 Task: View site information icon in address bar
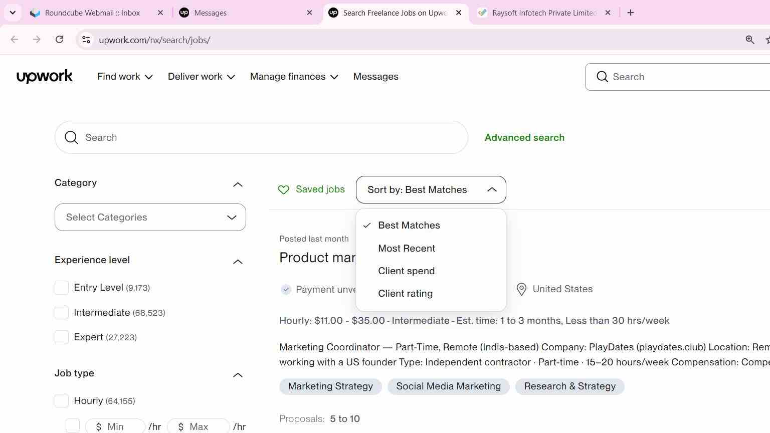(86, 40)
